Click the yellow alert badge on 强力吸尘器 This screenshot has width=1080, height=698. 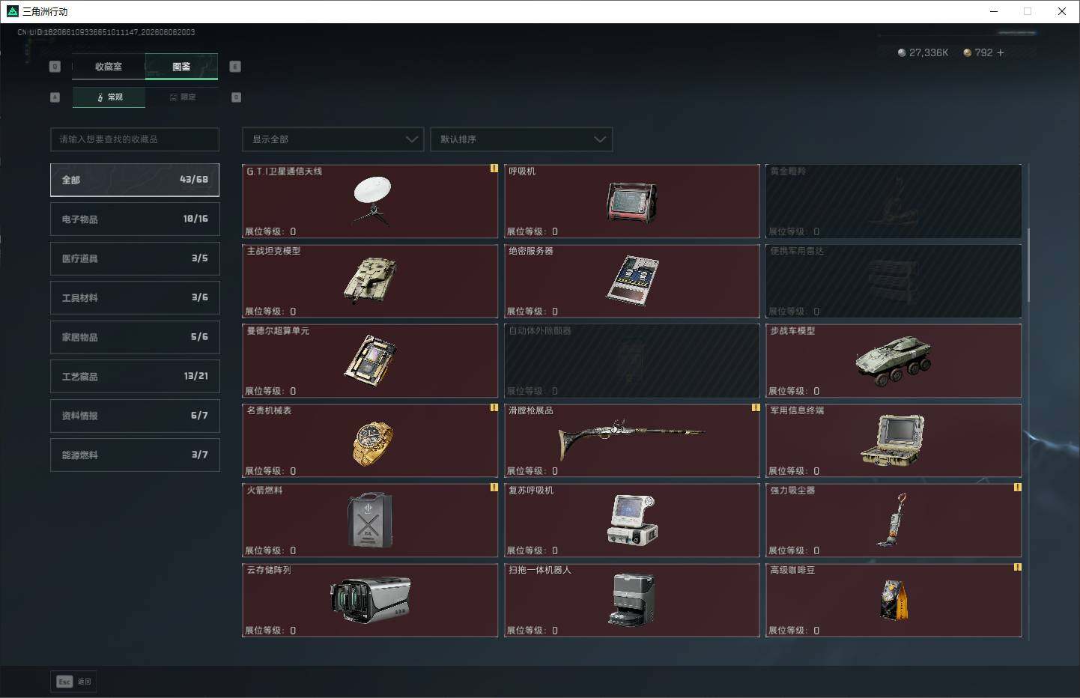[x=1017, y=488]
